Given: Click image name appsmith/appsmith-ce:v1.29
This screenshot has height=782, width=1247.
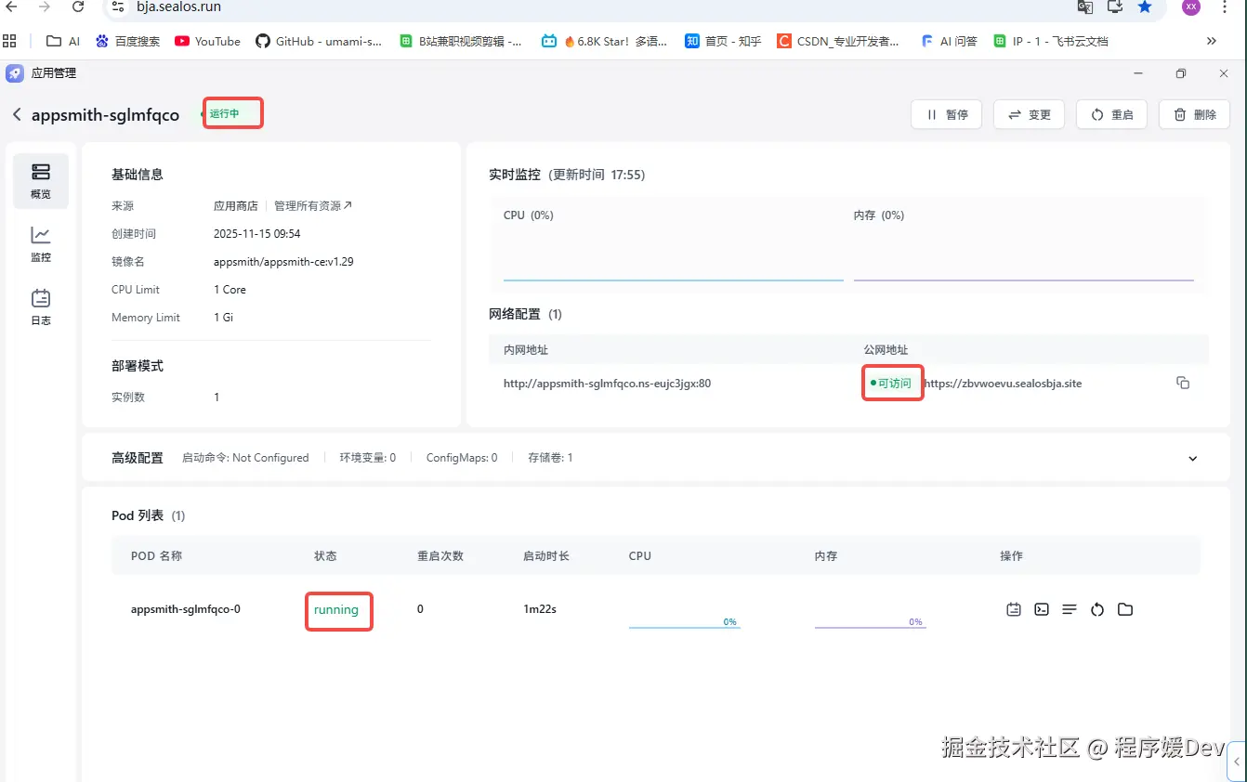Looking at the screenshot, I should [x=283, y=262].
